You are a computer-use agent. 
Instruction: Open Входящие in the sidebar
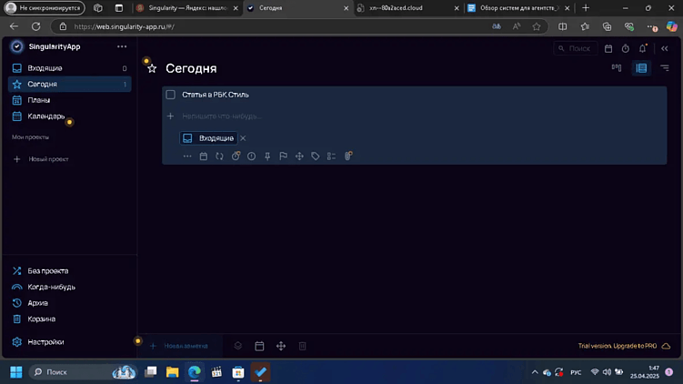(x=45, y=68)
